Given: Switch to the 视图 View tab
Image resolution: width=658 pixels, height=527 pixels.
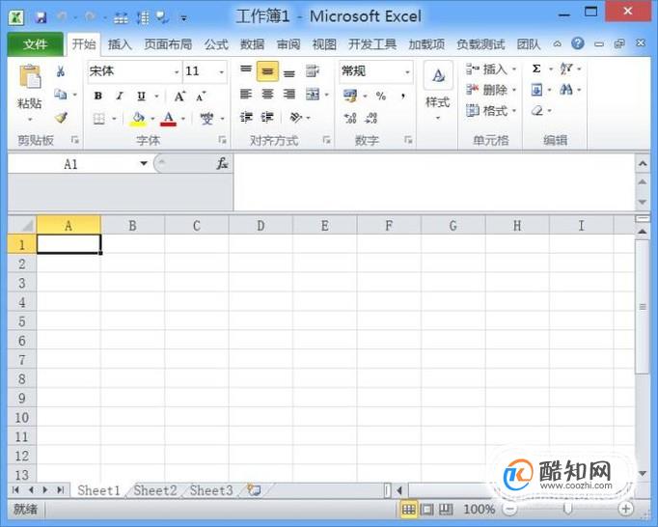Looking at the screenshot, I should pos(324,44).
